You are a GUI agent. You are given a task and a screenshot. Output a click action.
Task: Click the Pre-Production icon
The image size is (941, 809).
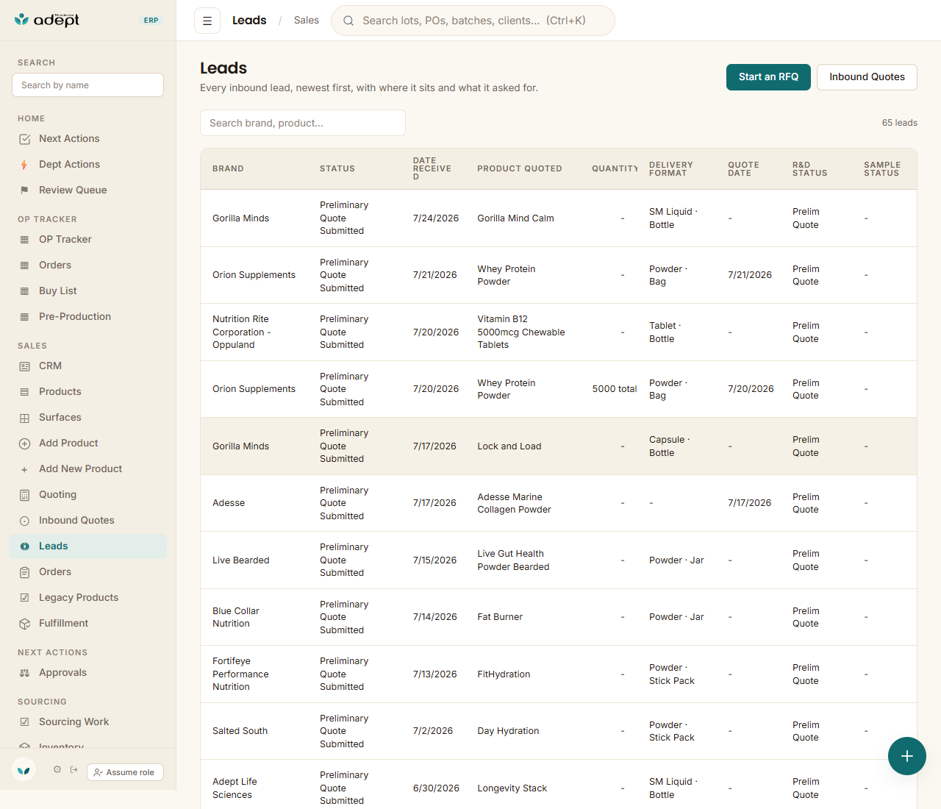pyautogui.click(x=24, y=317)
